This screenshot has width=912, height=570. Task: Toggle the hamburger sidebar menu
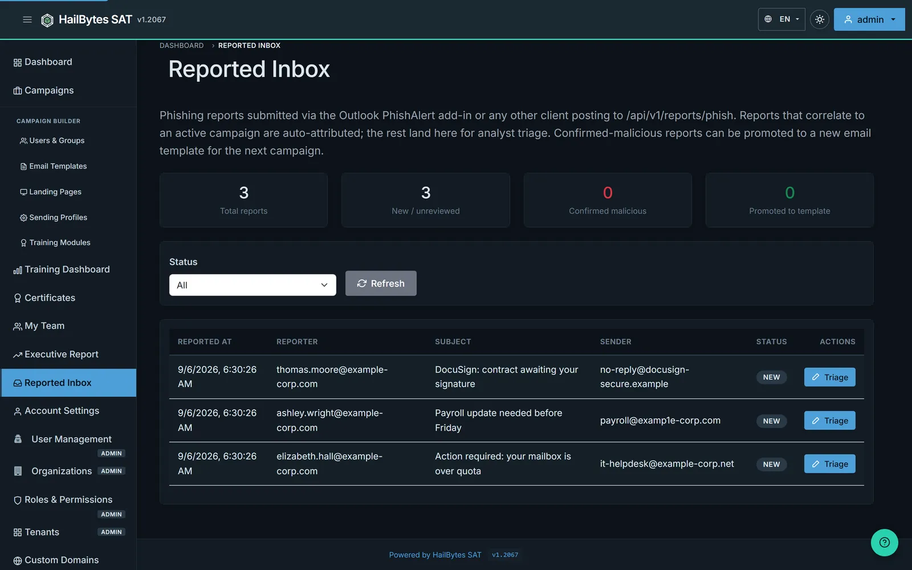click(x=27, y=19)
